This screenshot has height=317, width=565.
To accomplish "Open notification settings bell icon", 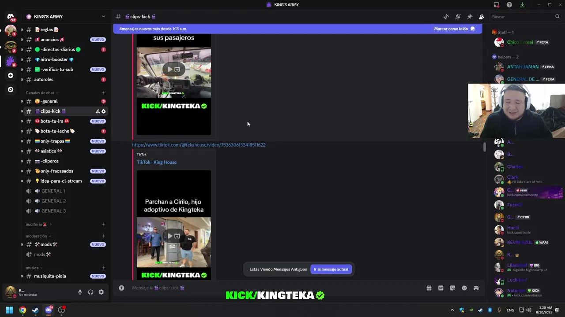I will coord(458,17).
